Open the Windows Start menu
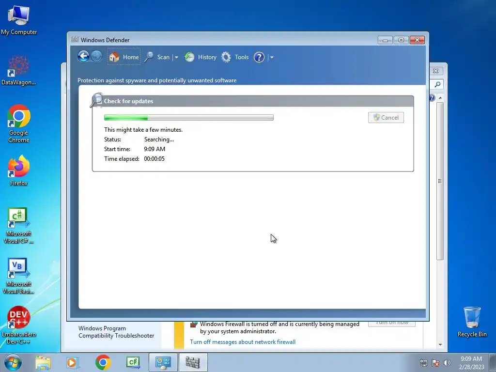The image size is (496, 372). pyautogui.click(x=13, y=362)
